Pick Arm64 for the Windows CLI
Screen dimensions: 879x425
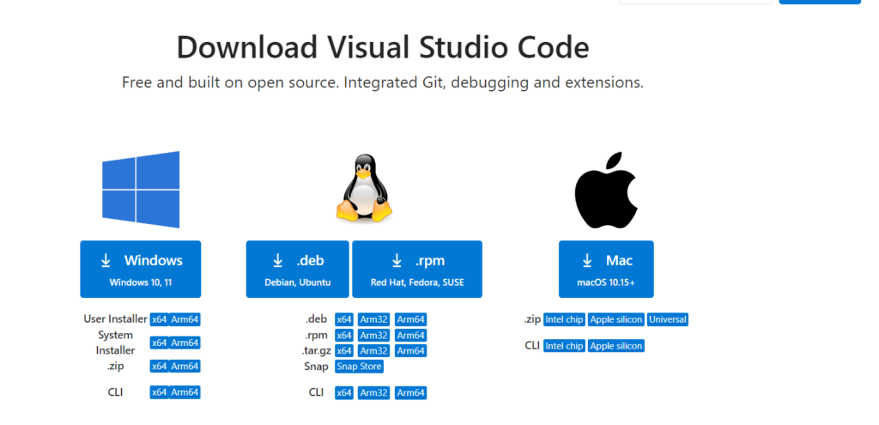point(185,392)
